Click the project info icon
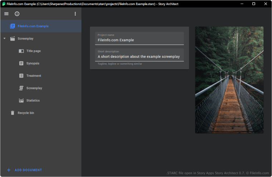The image size is (272, 177). tap(17, 14)
